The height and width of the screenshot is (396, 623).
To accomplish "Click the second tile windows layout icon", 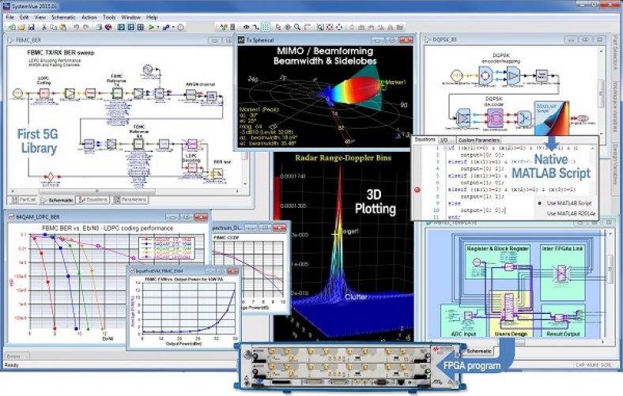I will (x=130, y=28).
